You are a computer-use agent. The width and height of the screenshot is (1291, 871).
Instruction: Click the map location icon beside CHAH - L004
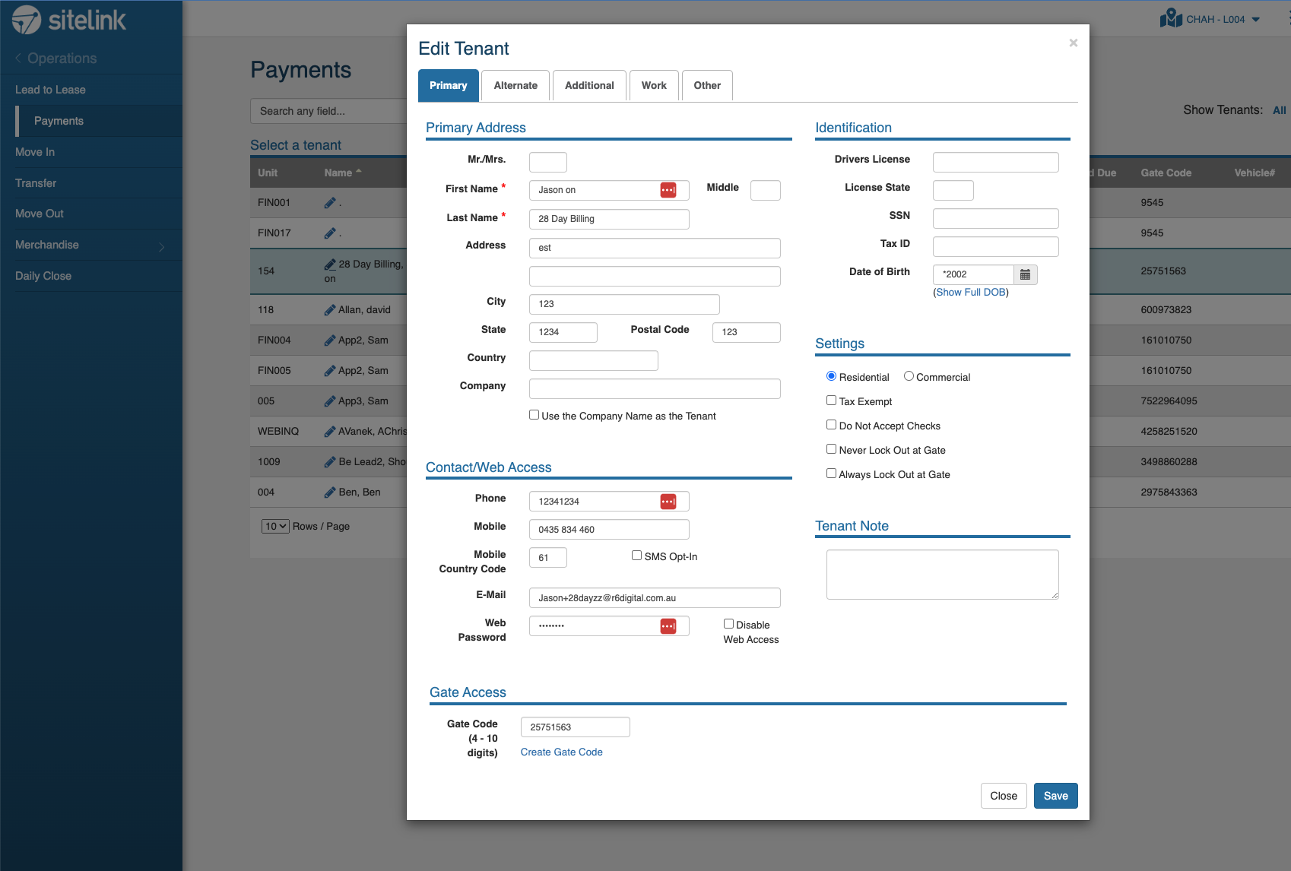[x=1170, y=19]
